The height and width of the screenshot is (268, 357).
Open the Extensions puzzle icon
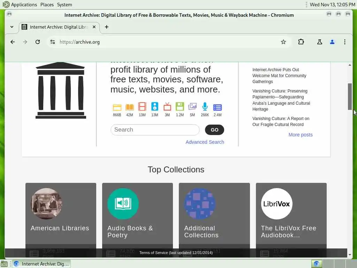coord(301,42)
